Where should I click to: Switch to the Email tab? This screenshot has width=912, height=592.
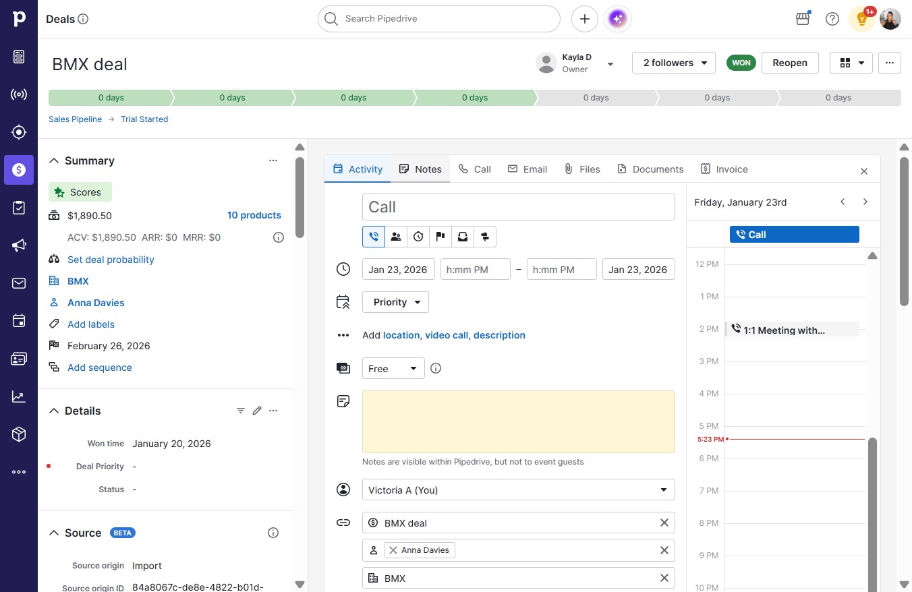[x=528, y=169]
